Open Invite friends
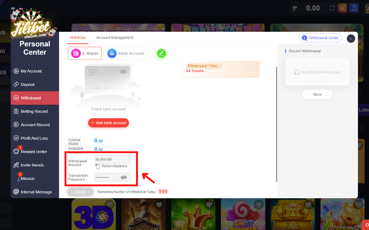 (35, 165)
